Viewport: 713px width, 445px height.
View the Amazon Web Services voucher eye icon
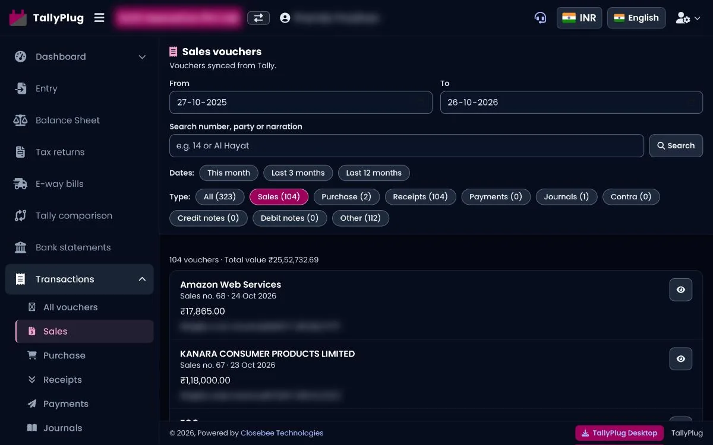(x=681, y=290)
